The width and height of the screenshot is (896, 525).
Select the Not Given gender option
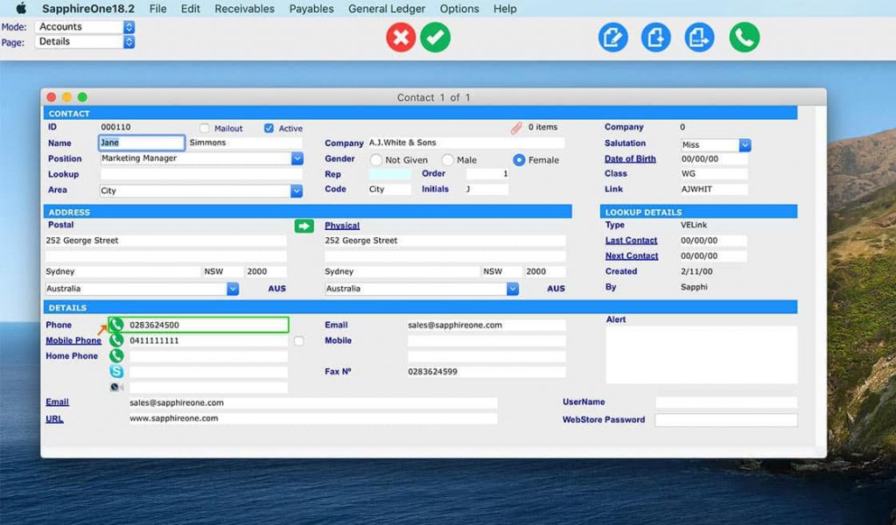coord(376,160)
